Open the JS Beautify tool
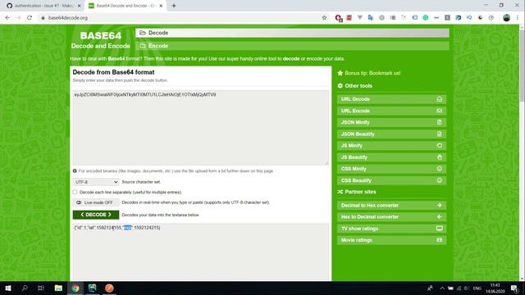The height and width of the screenshot is (295, 525). [391, 157]
